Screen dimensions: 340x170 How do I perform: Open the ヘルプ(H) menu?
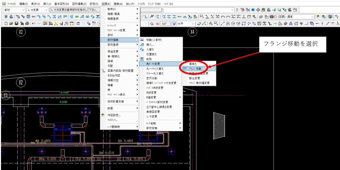point(168,4)
